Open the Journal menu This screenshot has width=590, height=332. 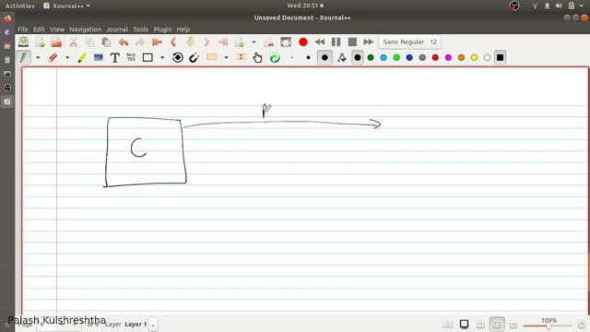tap(117, 29)
